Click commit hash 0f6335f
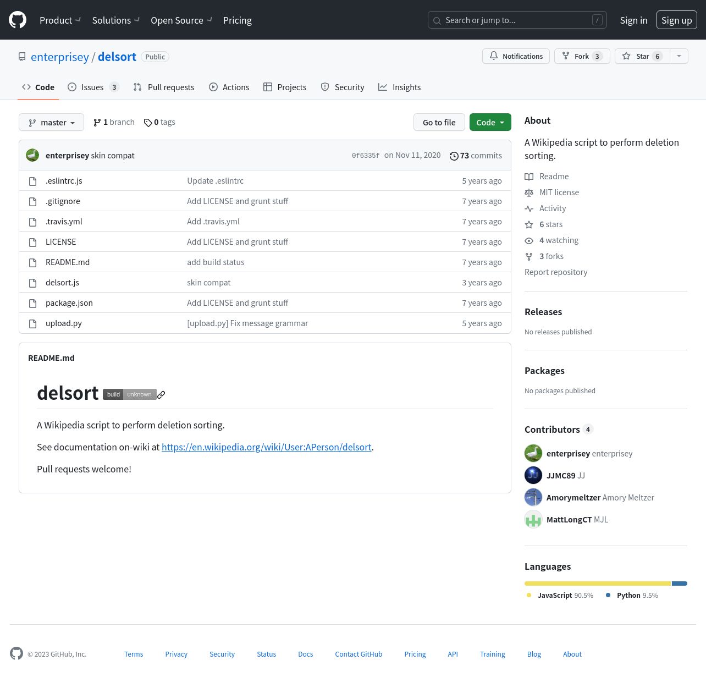706x688 pixels. [366, 156]
